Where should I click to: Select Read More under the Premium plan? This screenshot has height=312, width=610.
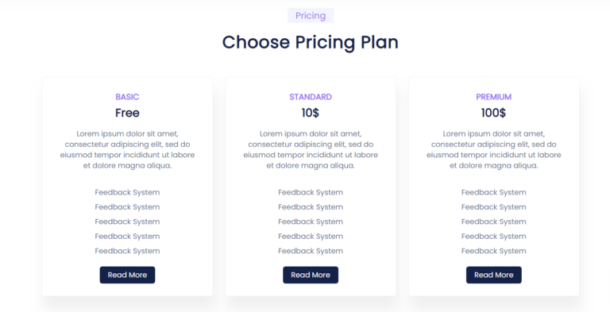coord(494,275)
